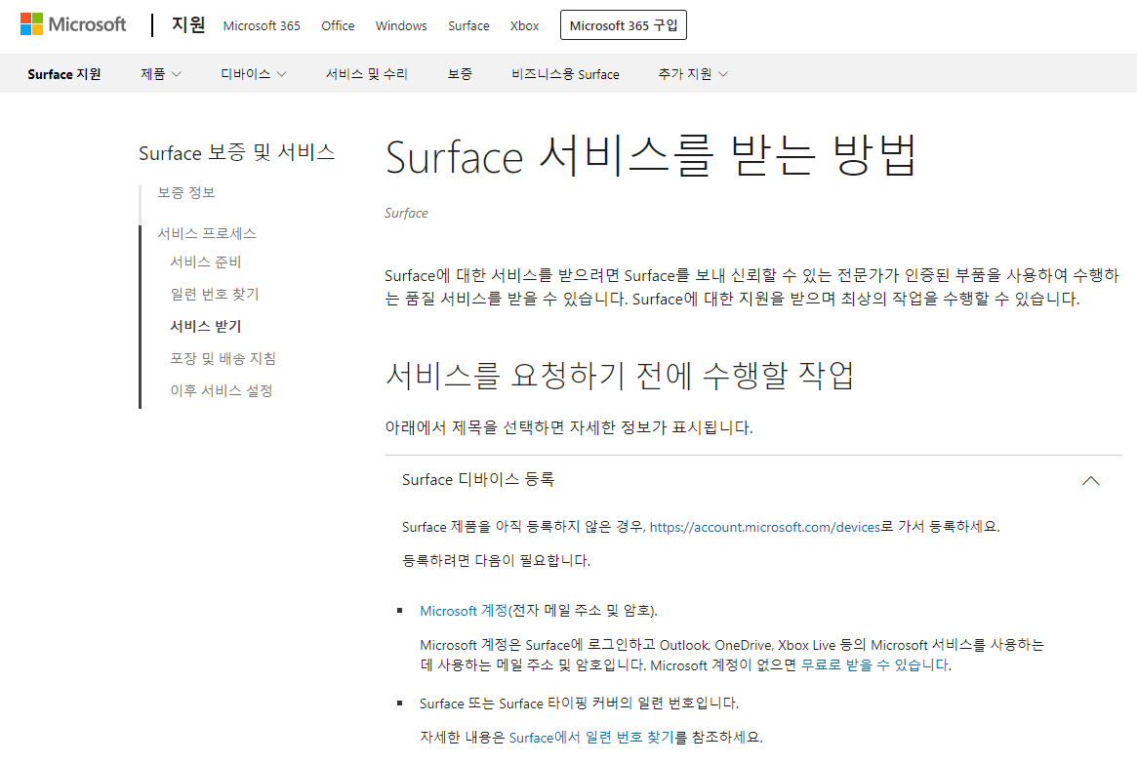Click the Microsoft 365 구입 button
1137x764 pixels.
(624, 25)
